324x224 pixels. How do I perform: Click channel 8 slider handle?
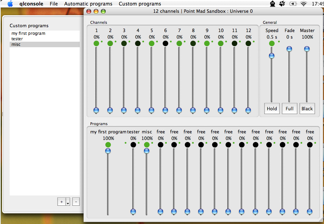tap(193, 110)
